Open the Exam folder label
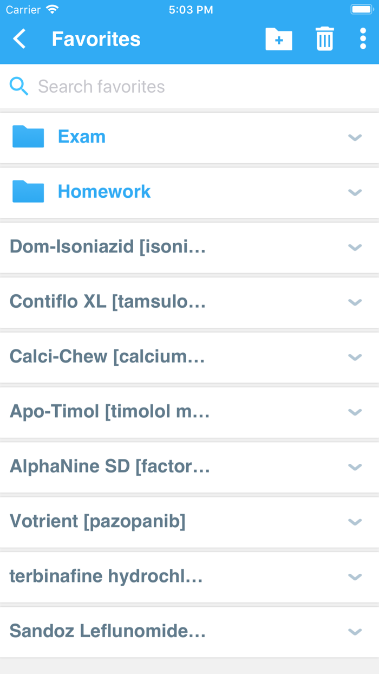The width and height of the screenshot is (379, 674). click(82, 137)
